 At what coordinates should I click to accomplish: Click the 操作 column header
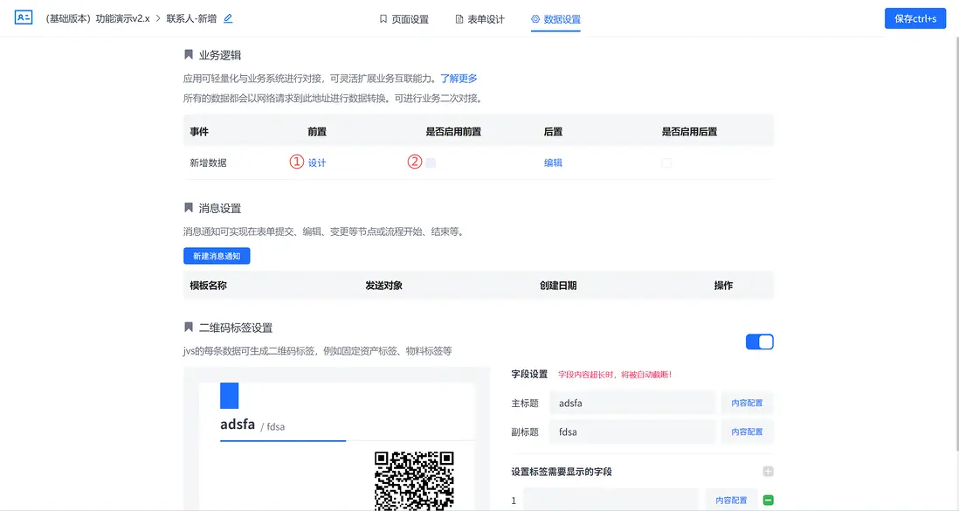(723, 285)
